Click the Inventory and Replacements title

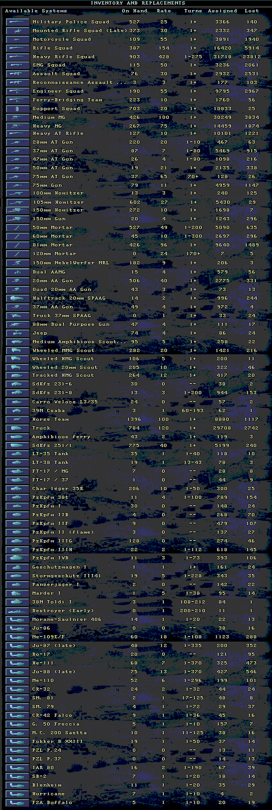pyautogui.click(x=138, y=3)
